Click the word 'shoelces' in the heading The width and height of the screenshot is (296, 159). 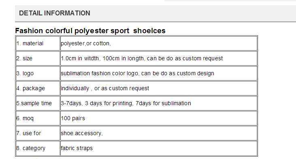click(x=149, y=31)
